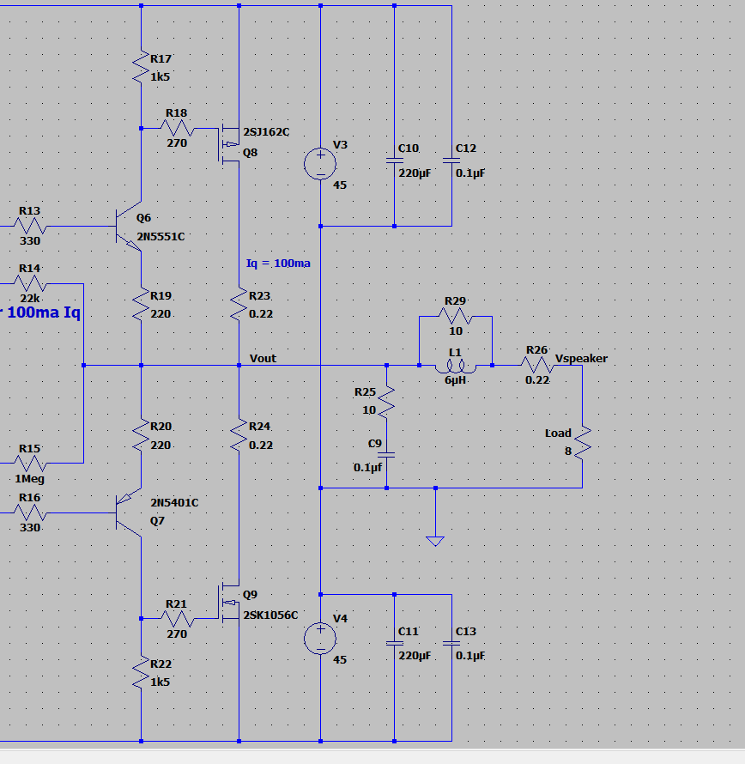Click the '2SJ162C' model name text
745x764 pixels.
(267, 132)
